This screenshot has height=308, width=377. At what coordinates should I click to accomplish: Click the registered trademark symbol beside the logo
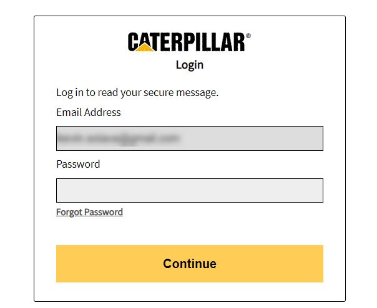(248, 36)
